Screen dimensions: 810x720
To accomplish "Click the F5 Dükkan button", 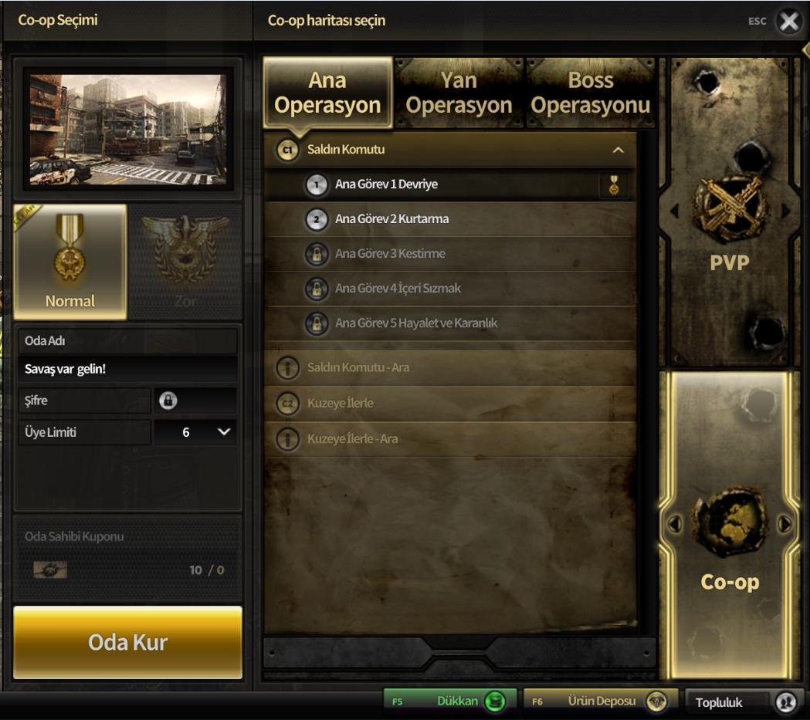I will (x=449, y=701).
